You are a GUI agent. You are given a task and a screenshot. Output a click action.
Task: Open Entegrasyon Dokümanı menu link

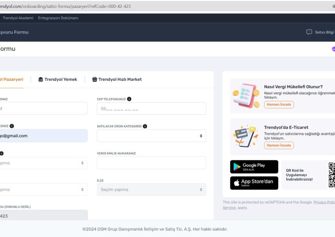[x=58, y=18]
